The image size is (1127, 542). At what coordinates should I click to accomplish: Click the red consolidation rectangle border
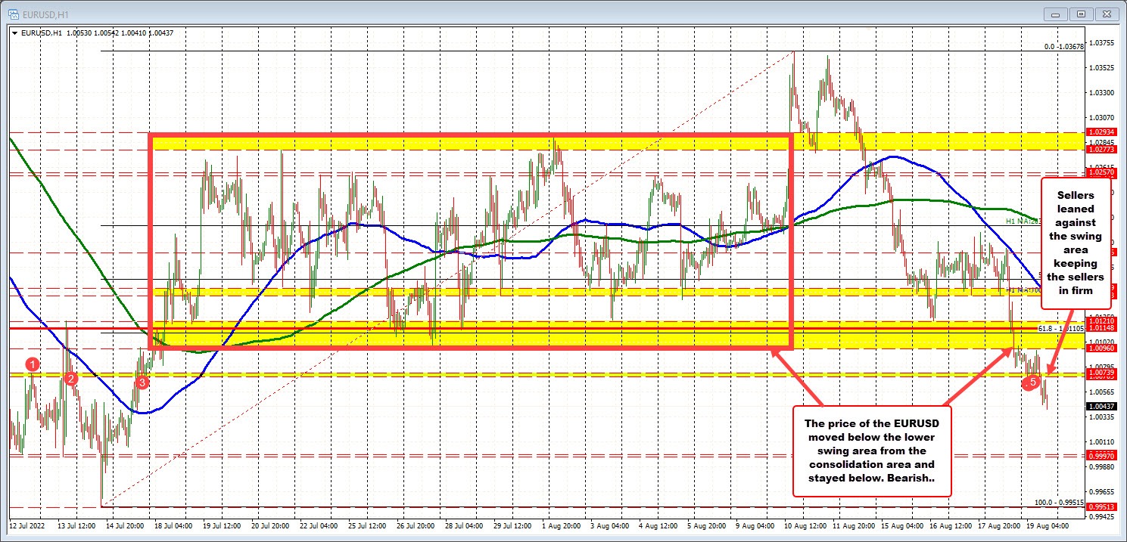(469, 135)
